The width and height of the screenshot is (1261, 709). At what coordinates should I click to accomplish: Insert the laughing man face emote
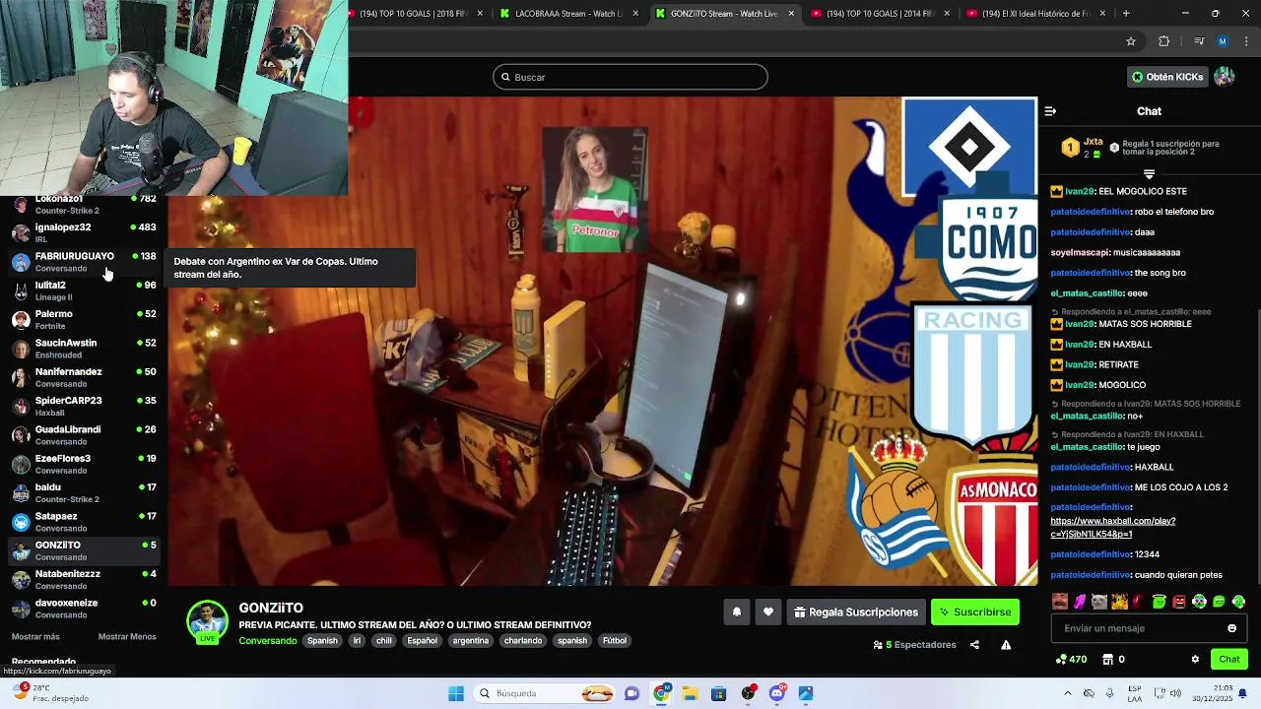1060,602
